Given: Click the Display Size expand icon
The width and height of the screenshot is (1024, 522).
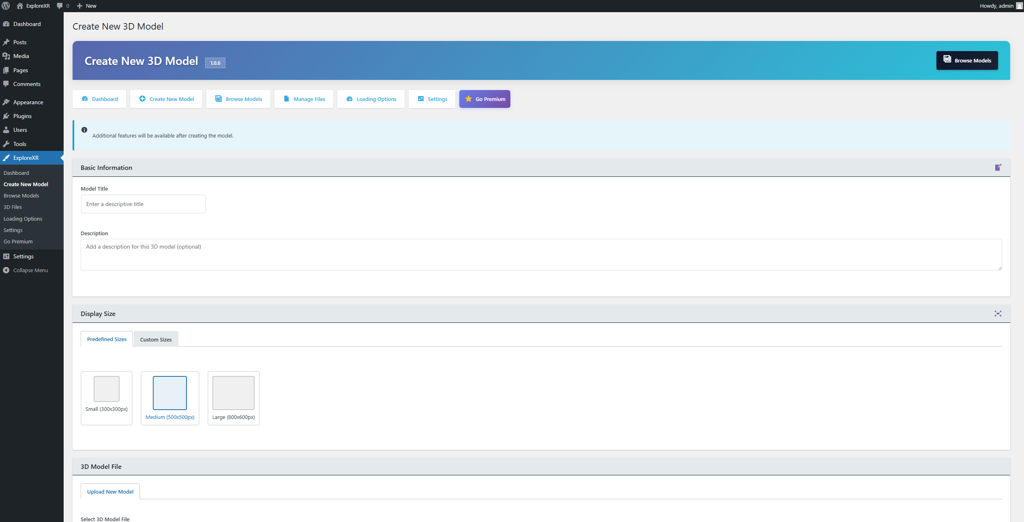Looking at the screenshot, I should click(998, 314).
